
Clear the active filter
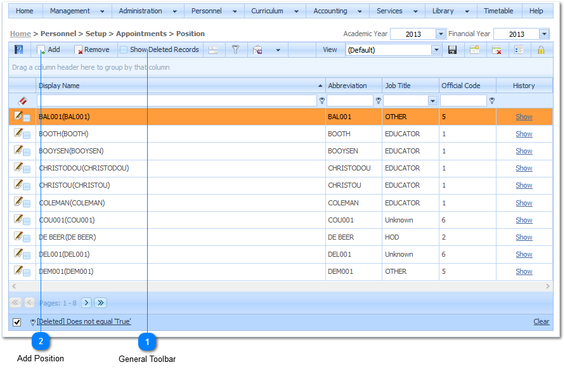pyautogui.click(x=541, y=321)
